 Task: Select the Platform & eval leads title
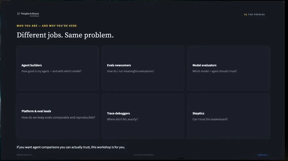click(x=36, y=111)
